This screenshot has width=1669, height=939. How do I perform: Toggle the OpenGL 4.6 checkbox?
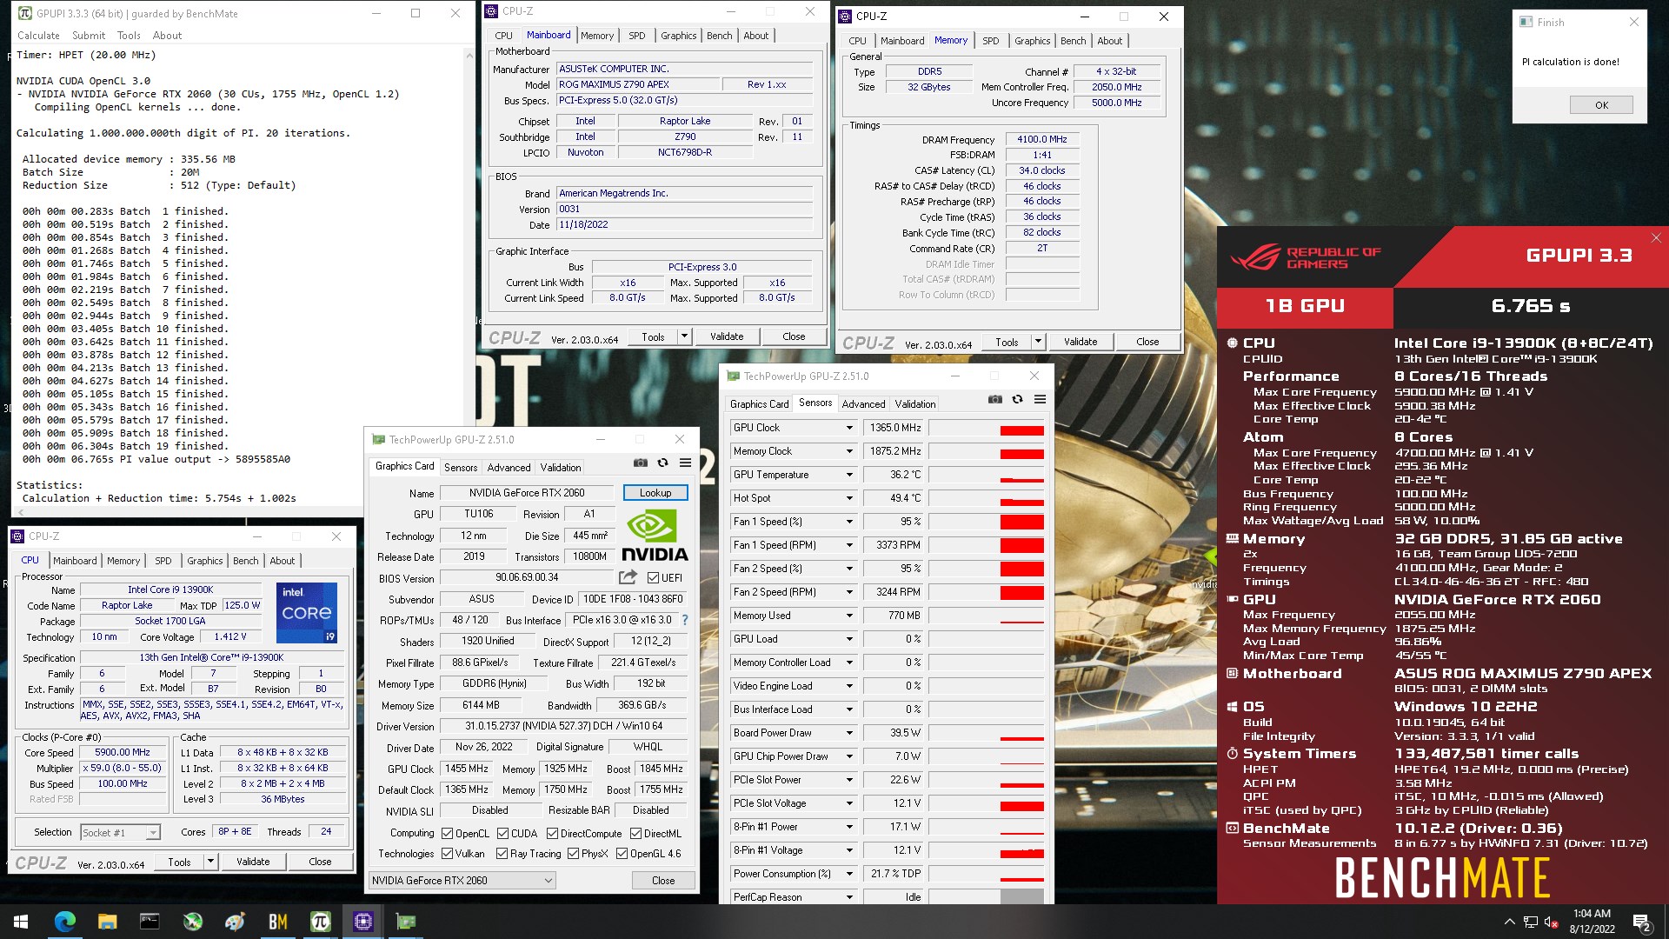pyautogui.click(x=622, y=853)
